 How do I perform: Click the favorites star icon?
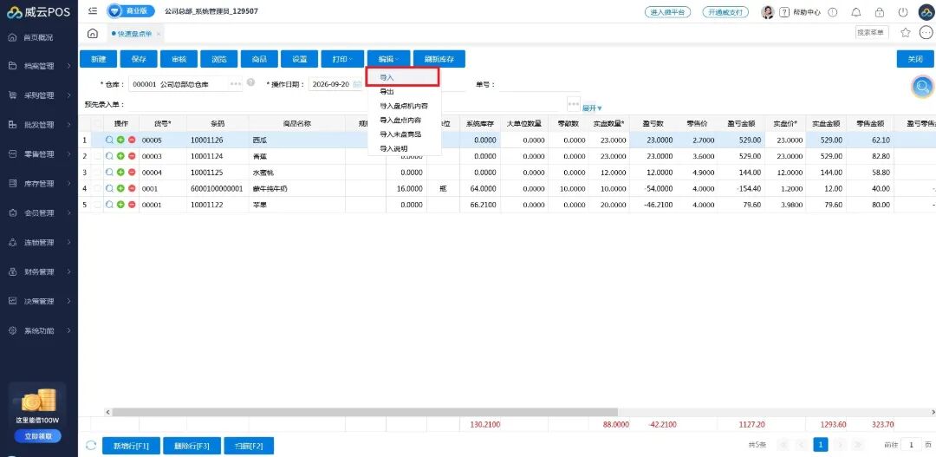(x=905, y=33)
